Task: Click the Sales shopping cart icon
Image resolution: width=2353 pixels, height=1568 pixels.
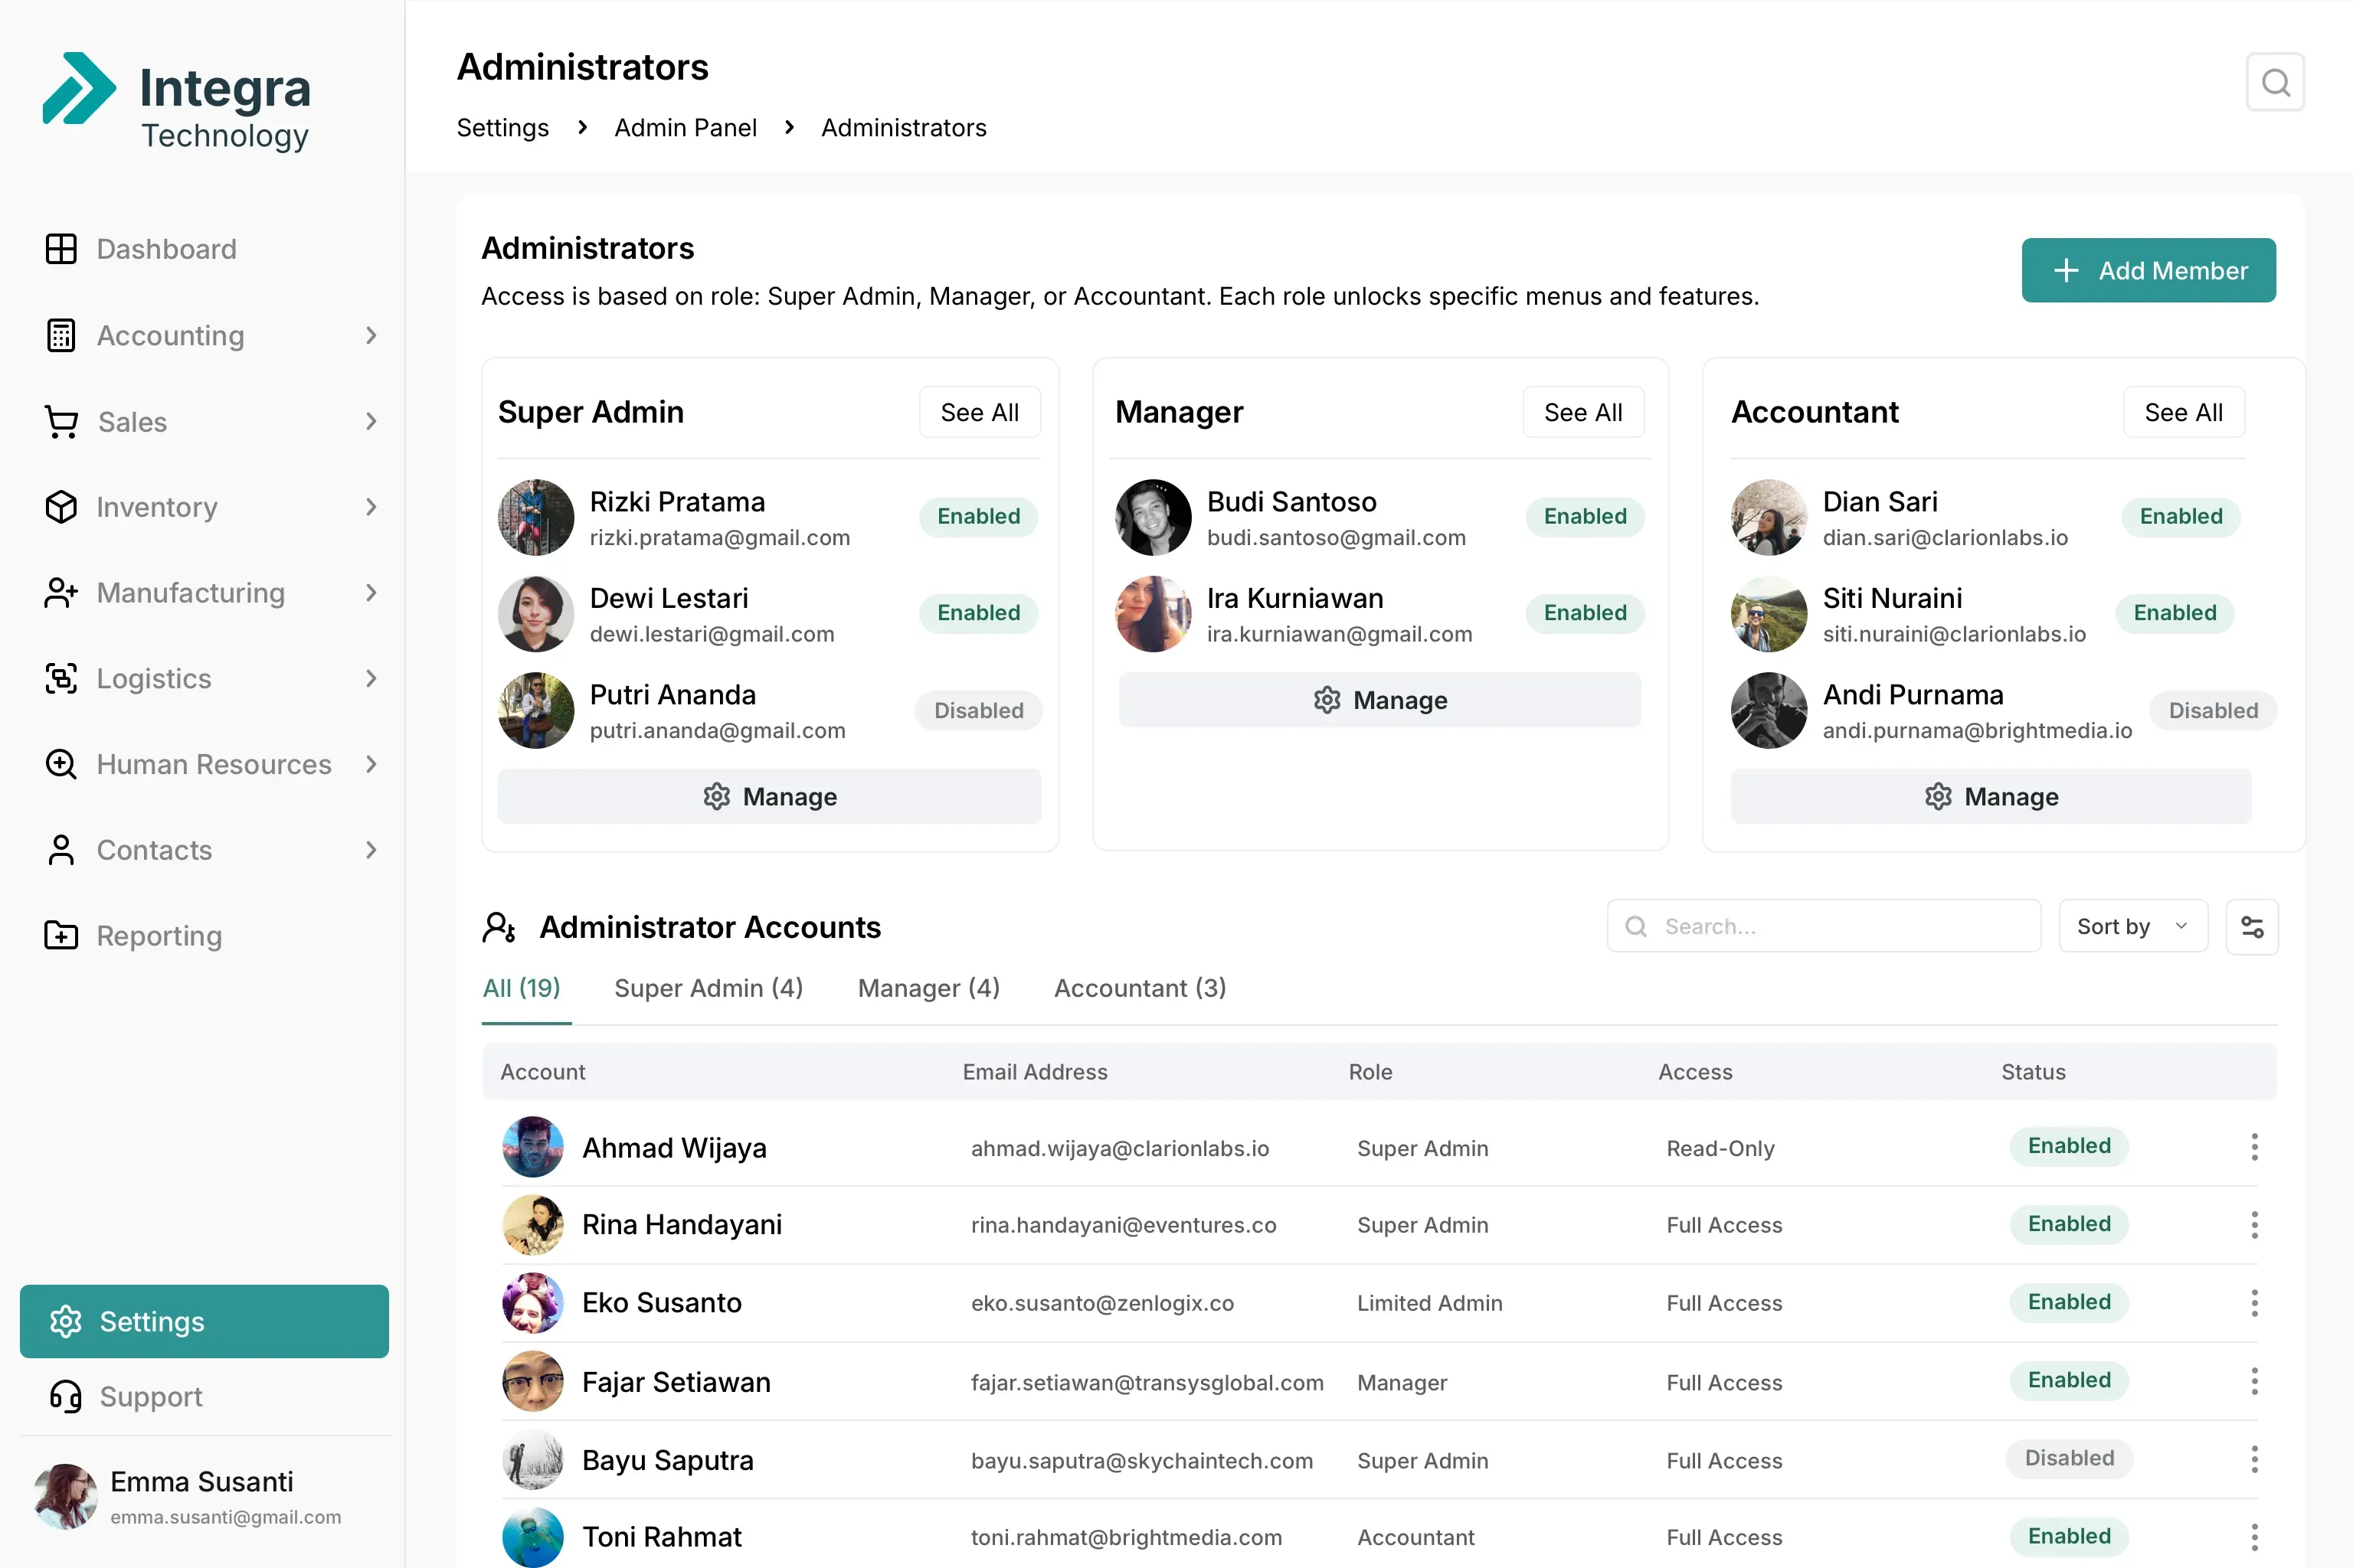Action: coord(61,421)
